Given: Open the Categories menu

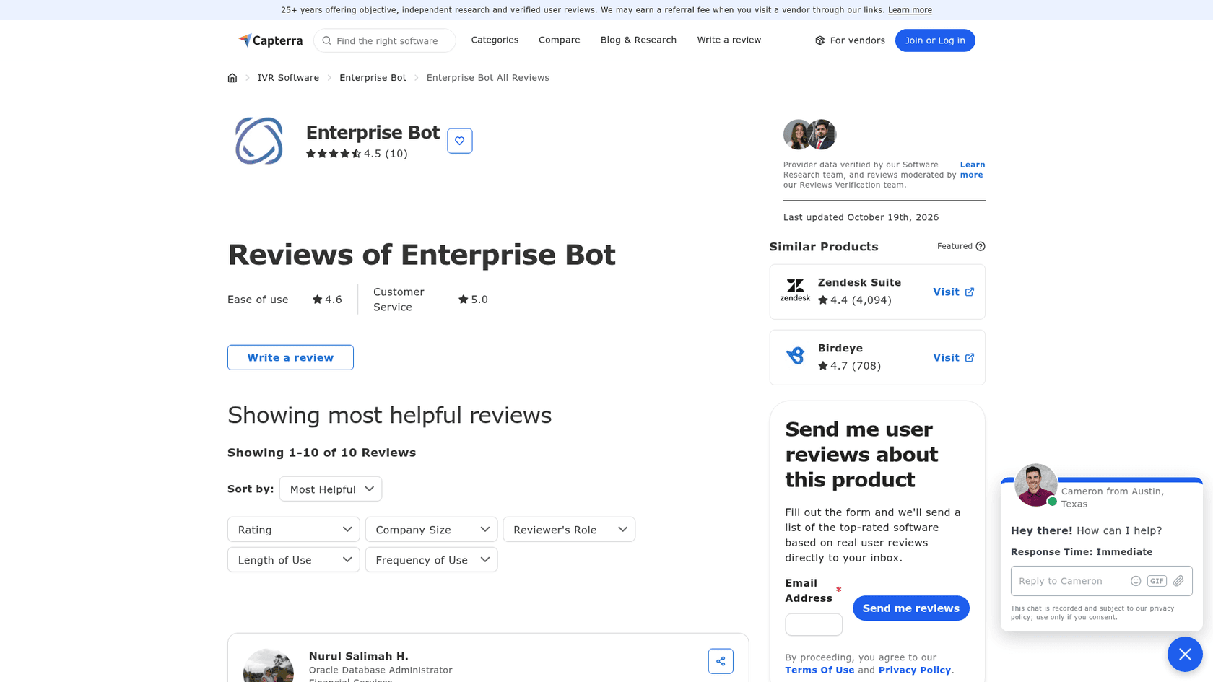Looking at the screenshot, I should click(495, 40).
